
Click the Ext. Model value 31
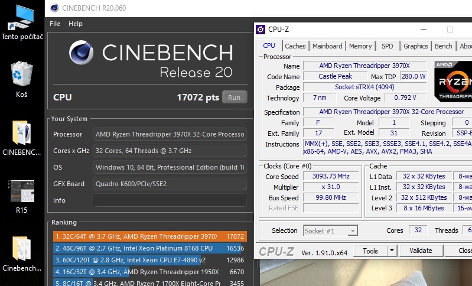[394, 133]
